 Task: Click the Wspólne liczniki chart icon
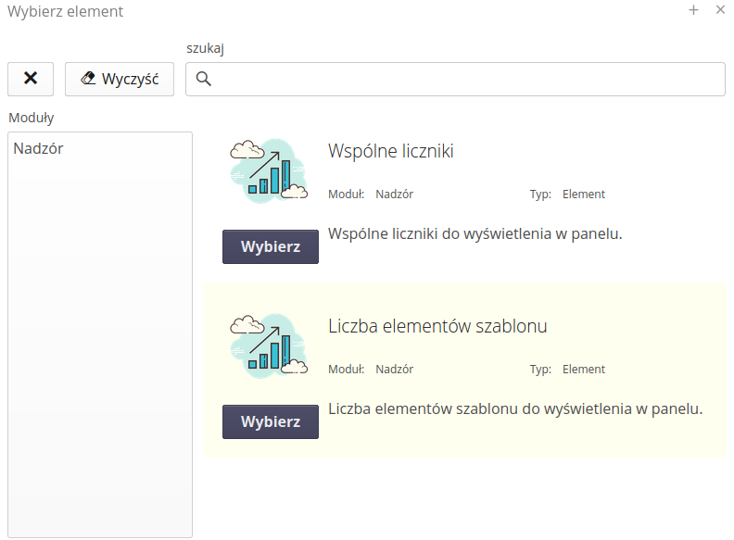[268, 170]
